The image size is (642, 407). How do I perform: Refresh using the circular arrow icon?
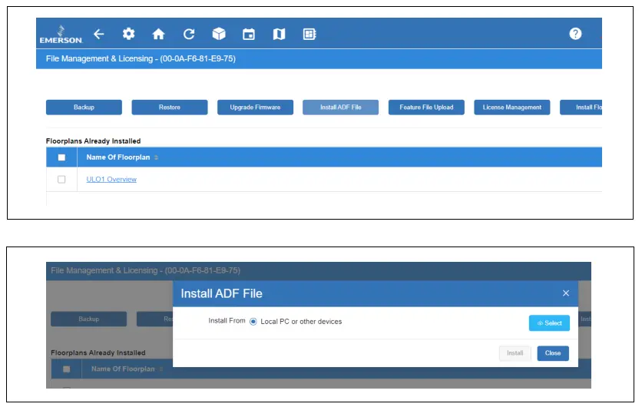pos(189,34)
